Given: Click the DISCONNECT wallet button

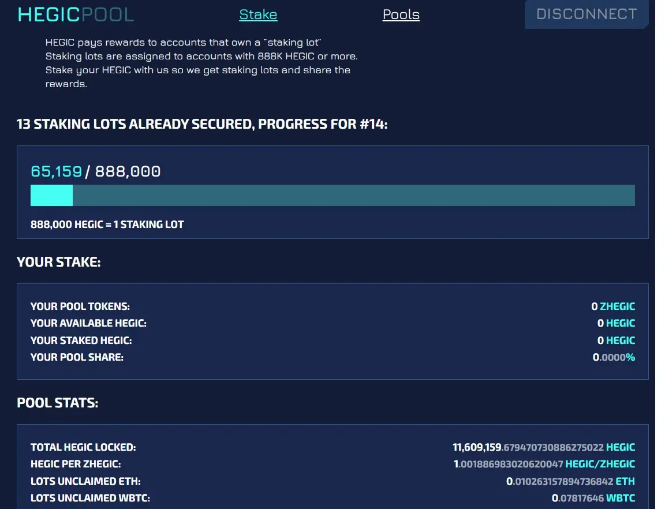Looking at the screenshot, I should tap(586, 14).
